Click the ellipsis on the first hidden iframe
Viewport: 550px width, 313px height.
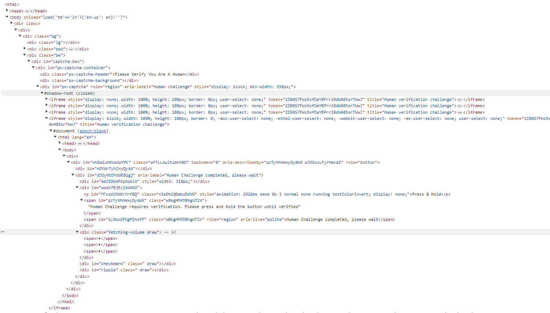point(460,99)
